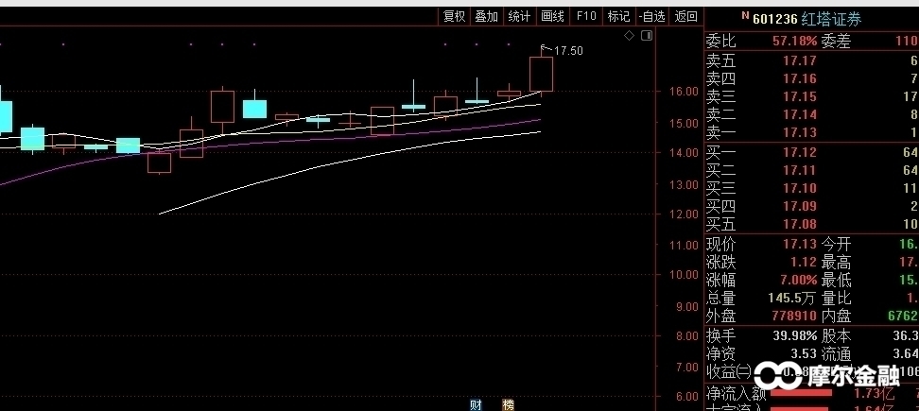Click the 标记 mark button
Image resolution: width=919 pixels, height=411 pixels.
click(x=618, y=16)
